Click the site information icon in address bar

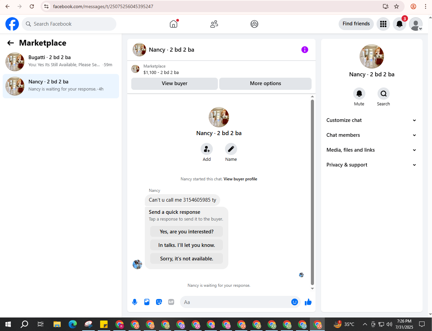pos(46,6)
